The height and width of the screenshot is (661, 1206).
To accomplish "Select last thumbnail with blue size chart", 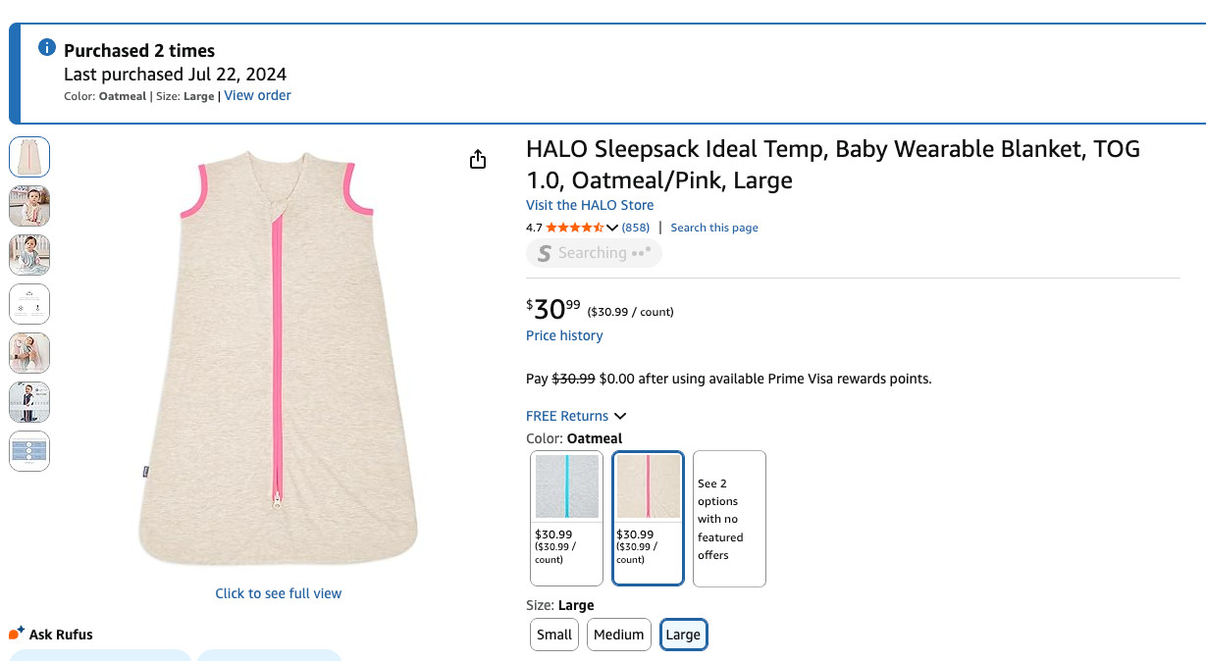I will point(29,451).
